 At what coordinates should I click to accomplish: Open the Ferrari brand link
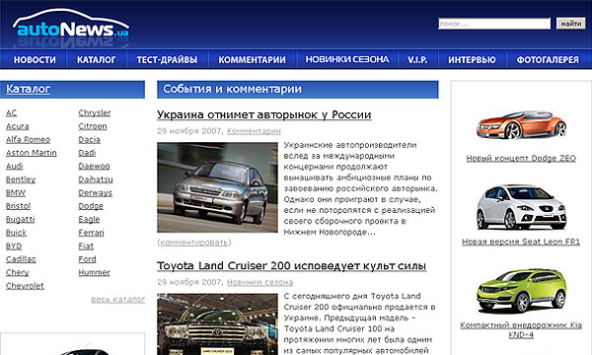click(91, 233)
